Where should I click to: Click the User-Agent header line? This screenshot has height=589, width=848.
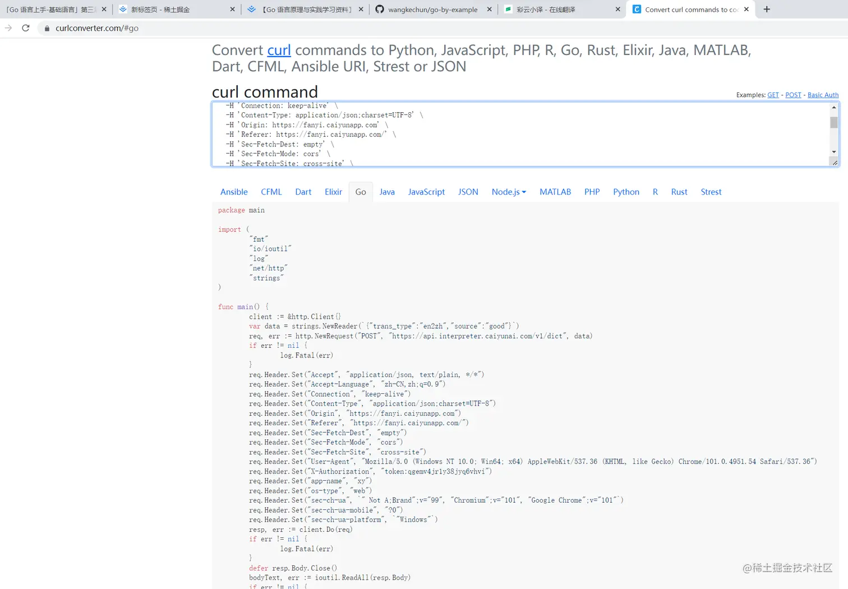coord(533,462)
